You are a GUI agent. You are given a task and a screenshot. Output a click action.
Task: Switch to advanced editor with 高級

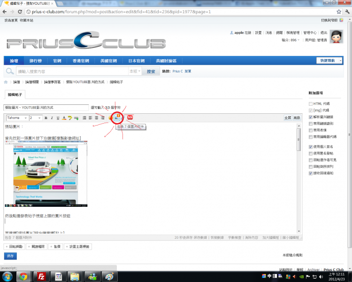[297, 118]
